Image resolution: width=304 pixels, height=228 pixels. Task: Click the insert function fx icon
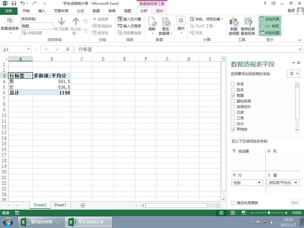[x=67, y=50]
